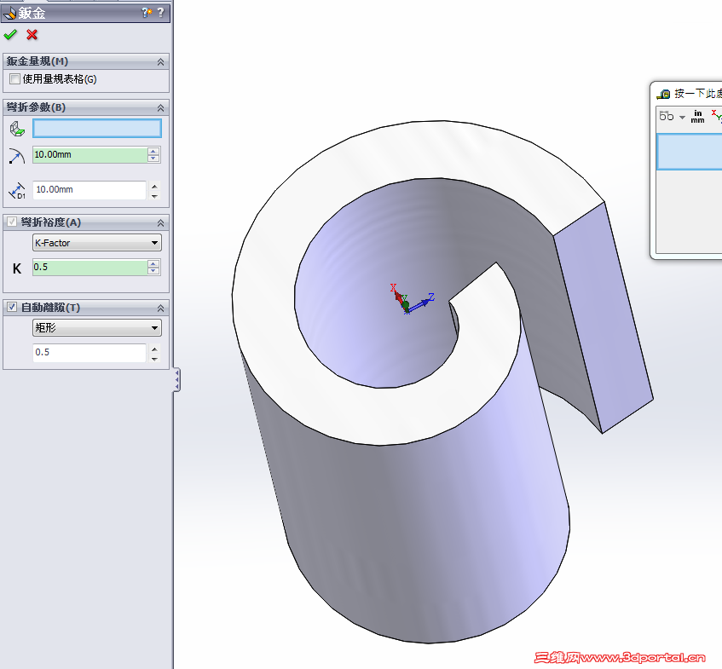The height and width of the screenshot is (669, 722).
Task: Toggle in/mm units in measure window
Action: [697, 117]
